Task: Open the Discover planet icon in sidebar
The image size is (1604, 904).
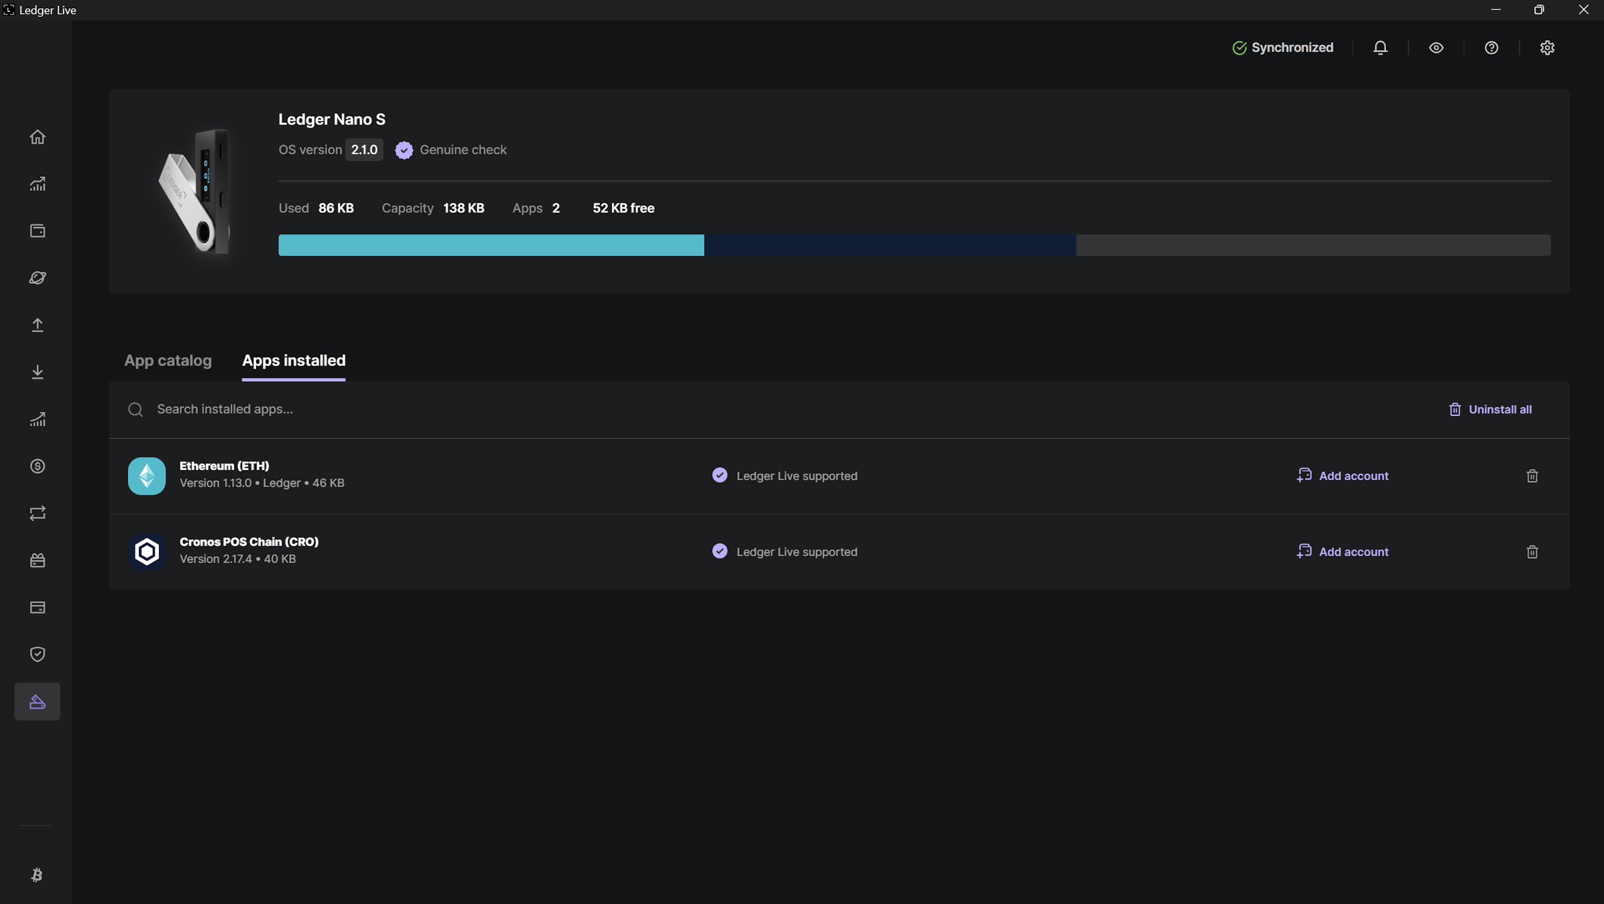Action: [x=37, y=278]
